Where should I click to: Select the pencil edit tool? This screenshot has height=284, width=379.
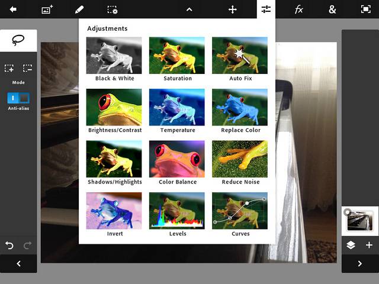pos(79,9)
